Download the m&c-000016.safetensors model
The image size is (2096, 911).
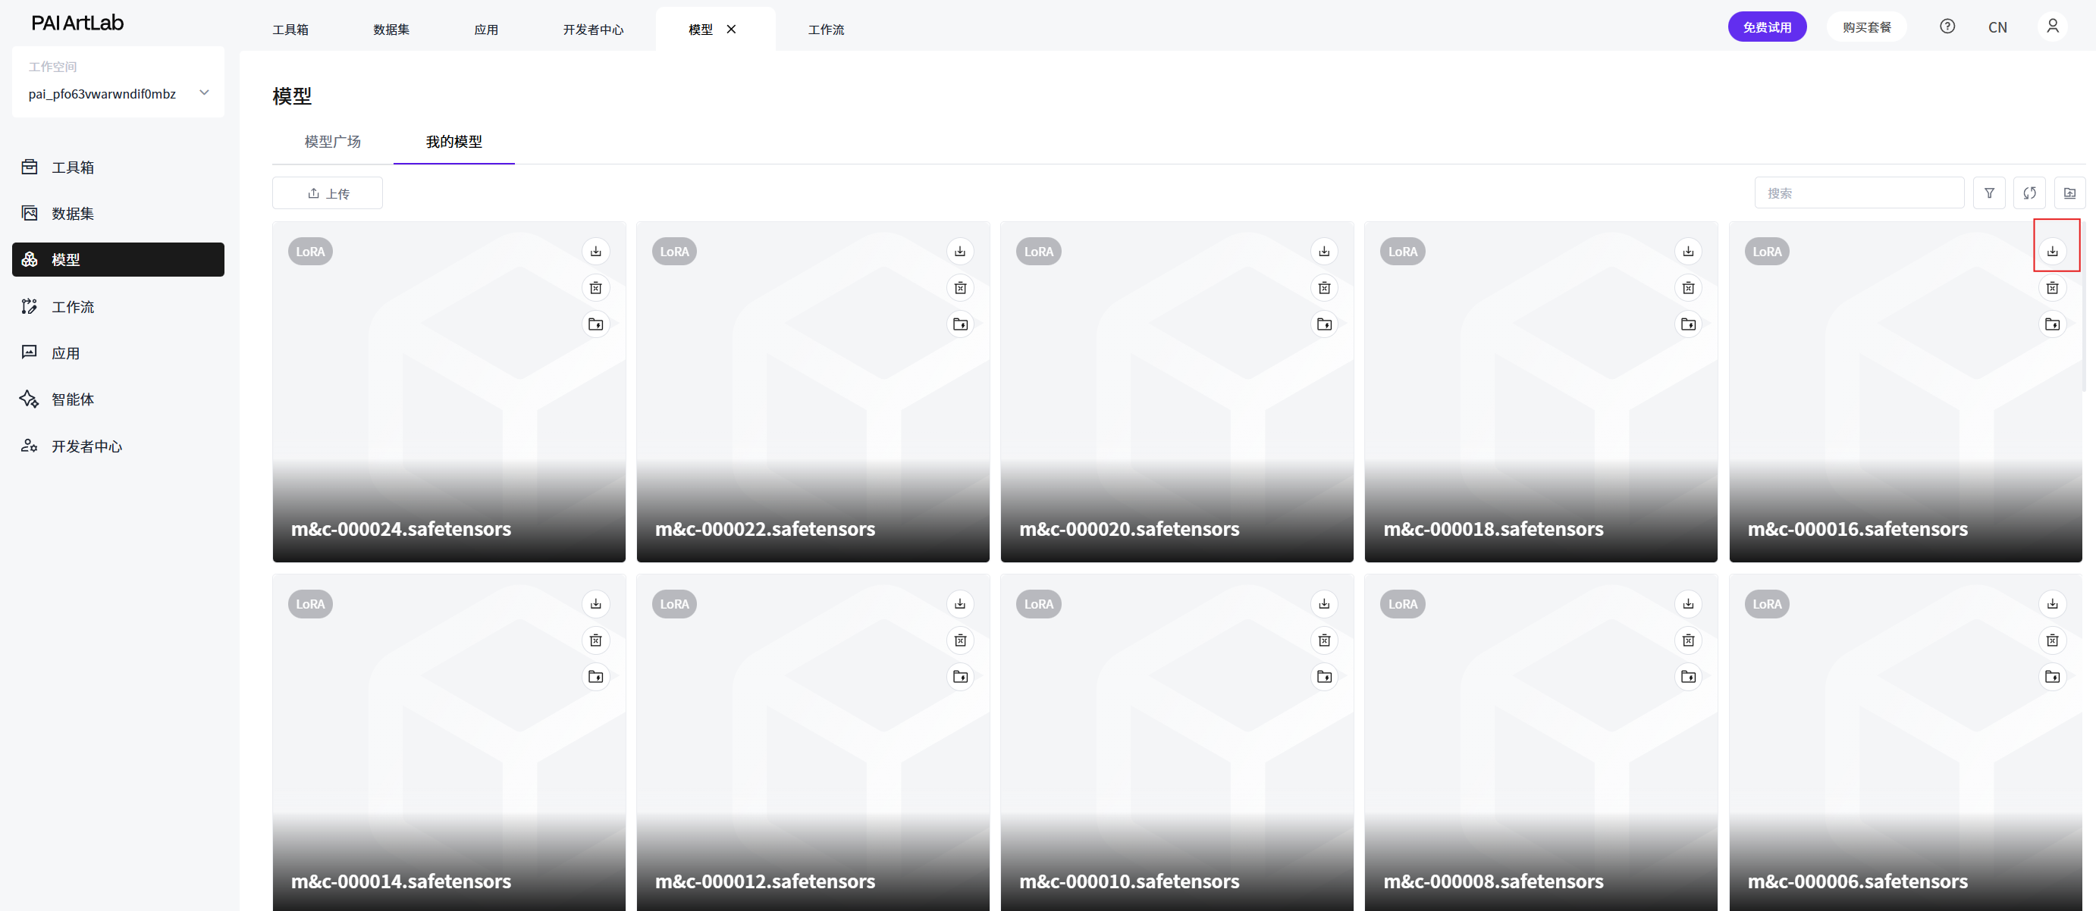click(2052, 252)
